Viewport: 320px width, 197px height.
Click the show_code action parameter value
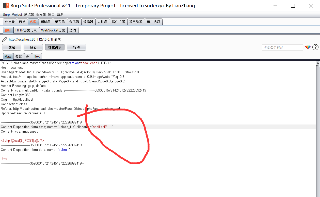[89, 63]
